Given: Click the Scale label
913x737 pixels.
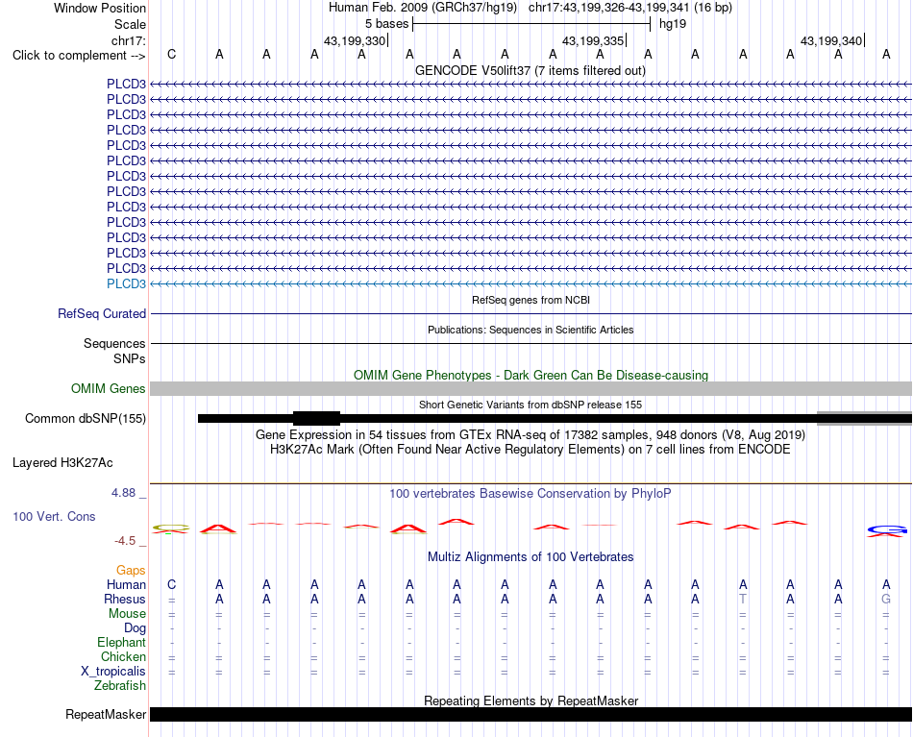Looking at the screenshot, I should (130, 24).
